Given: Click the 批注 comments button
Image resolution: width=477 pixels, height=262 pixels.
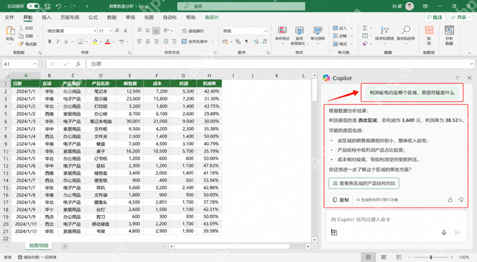Looking at the screenshot, I should coord(435,17).
